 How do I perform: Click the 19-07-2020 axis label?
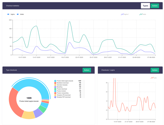click(65, 57)
